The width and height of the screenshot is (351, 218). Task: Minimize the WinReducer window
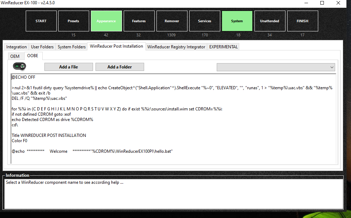pos(306,3)
